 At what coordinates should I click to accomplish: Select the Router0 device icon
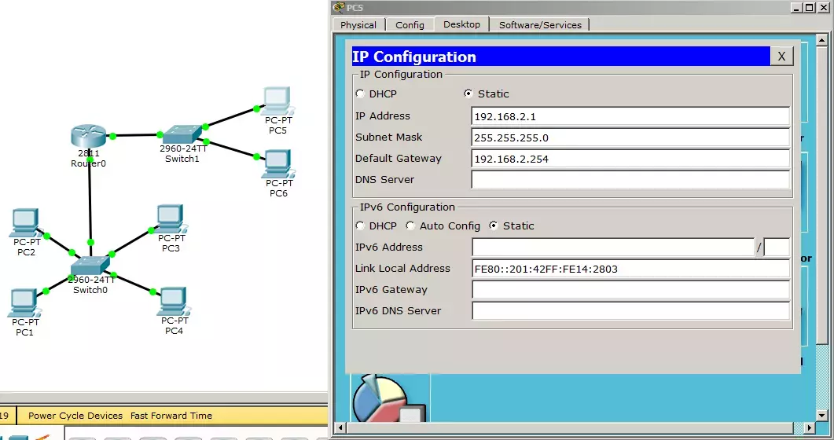click(x=88, y=137)
